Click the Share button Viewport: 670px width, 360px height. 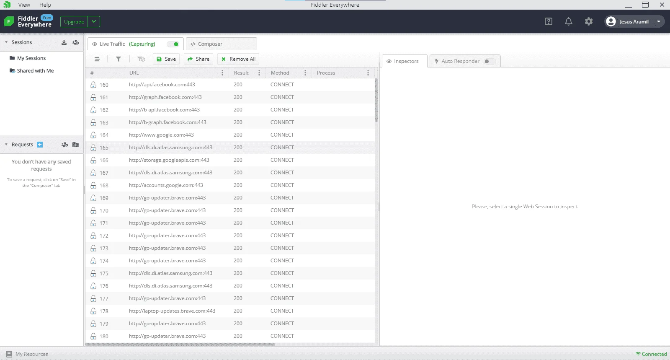tap(198, 59)
